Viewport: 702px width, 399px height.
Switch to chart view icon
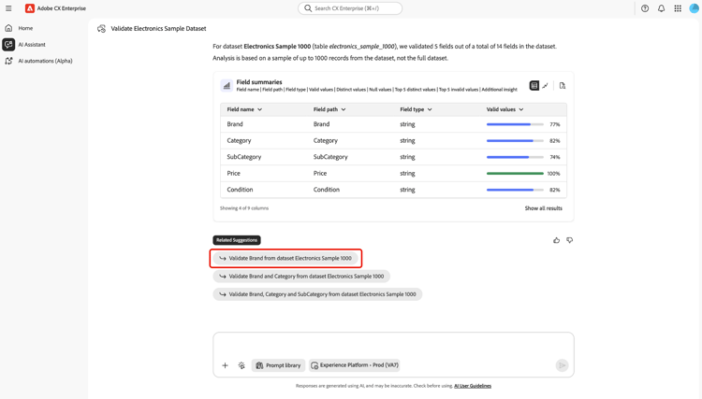545,85
